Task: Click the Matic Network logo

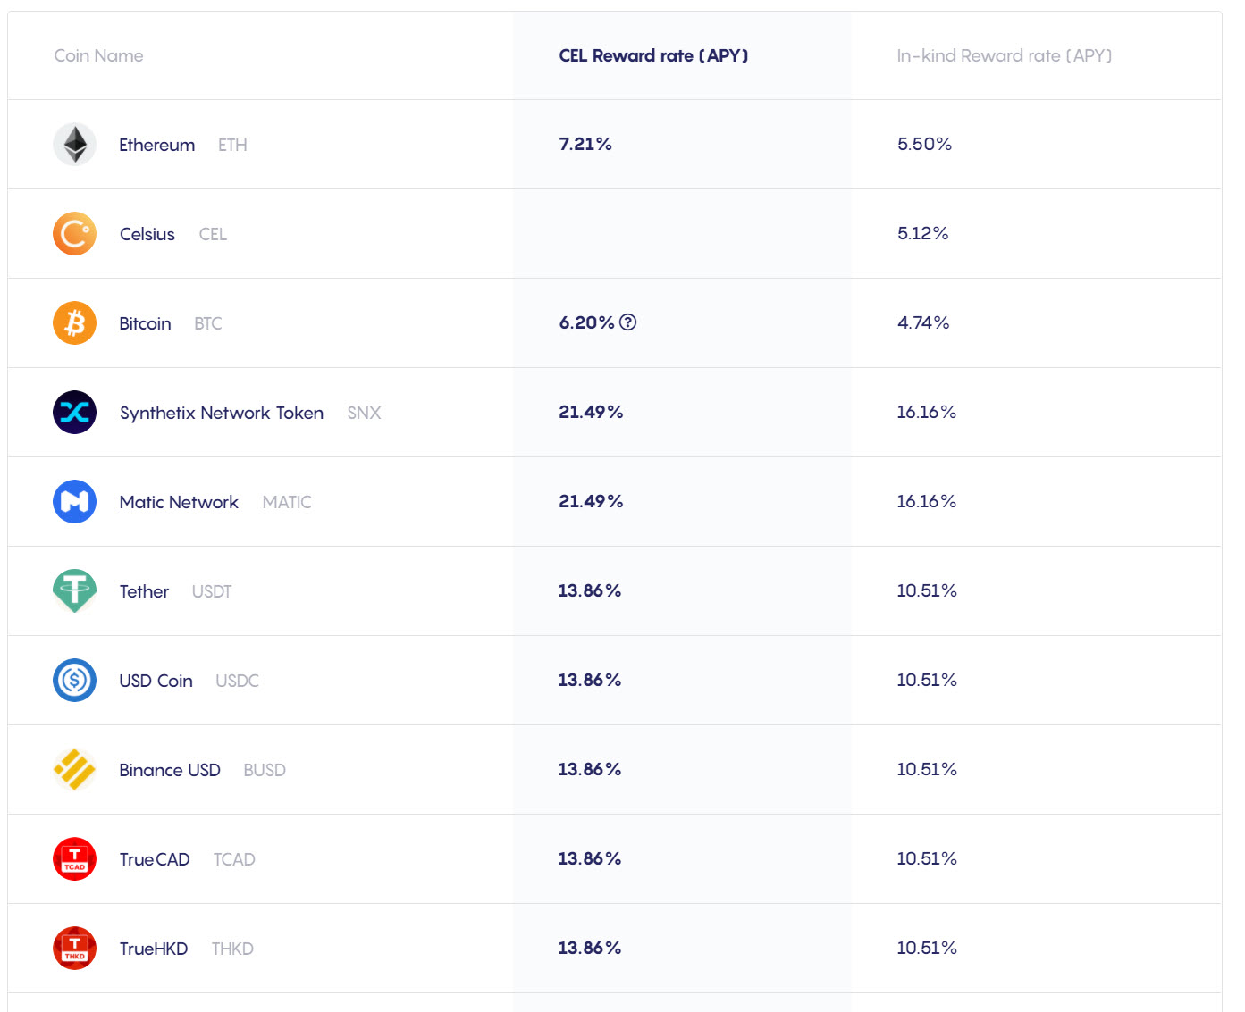Action: (74, 501)
